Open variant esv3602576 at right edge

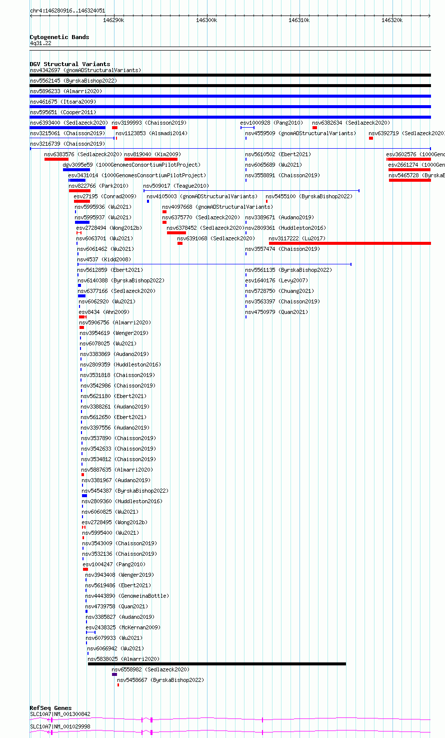pyautogui.click(x=415, y=154)
